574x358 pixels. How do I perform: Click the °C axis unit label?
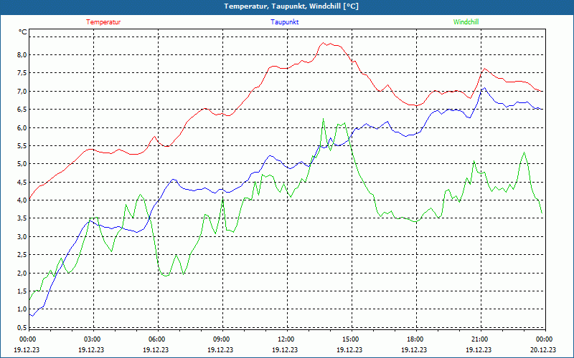pyautogui.click(x=23, y=32)
